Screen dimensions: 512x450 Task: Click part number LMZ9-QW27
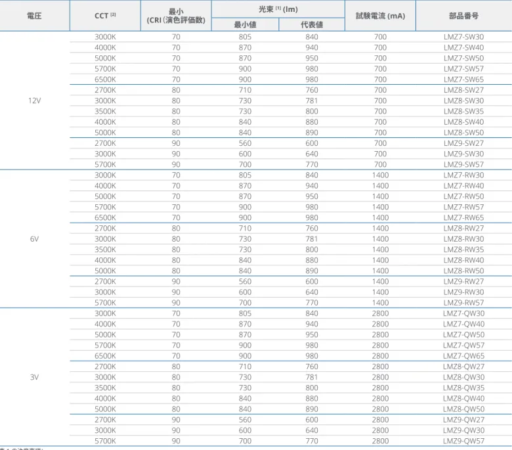(x=463, y=420)
